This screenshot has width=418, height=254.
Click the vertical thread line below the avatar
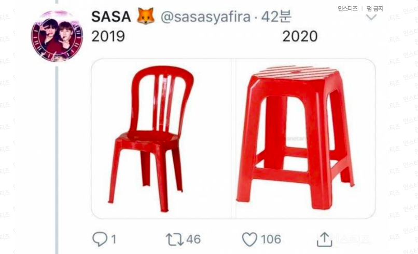click(x=57, y=161)
